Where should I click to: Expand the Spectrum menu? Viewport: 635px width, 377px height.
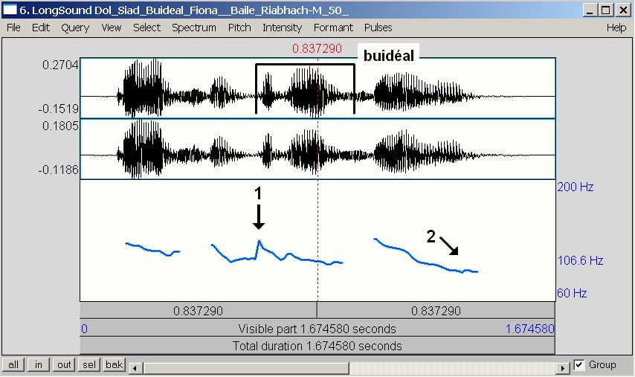(x=193, y=28)
